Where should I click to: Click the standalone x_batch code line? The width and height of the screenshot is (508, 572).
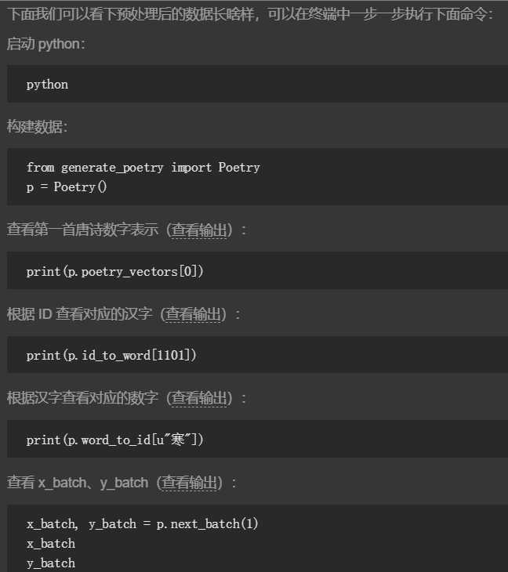[51, 544]
